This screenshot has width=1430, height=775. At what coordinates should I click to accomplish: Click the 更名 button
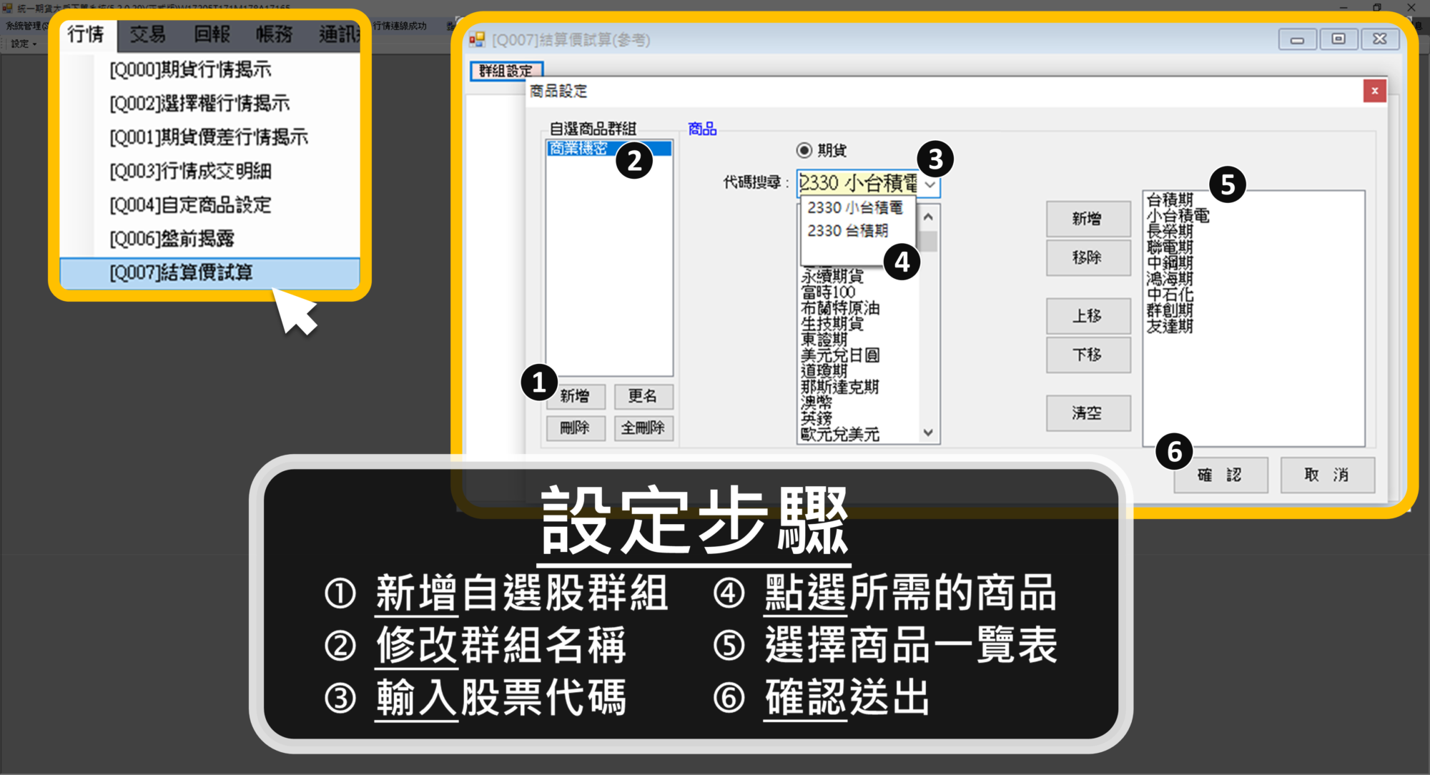click(x=643, y=396)
